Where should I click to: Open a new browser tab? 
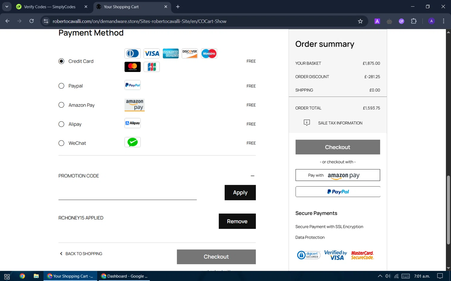(178, 7)
